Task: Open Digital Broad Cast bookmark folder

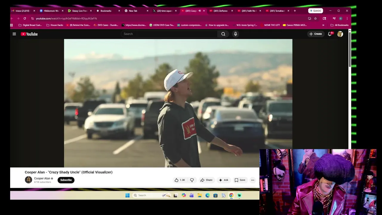Action: pos(30,25)
